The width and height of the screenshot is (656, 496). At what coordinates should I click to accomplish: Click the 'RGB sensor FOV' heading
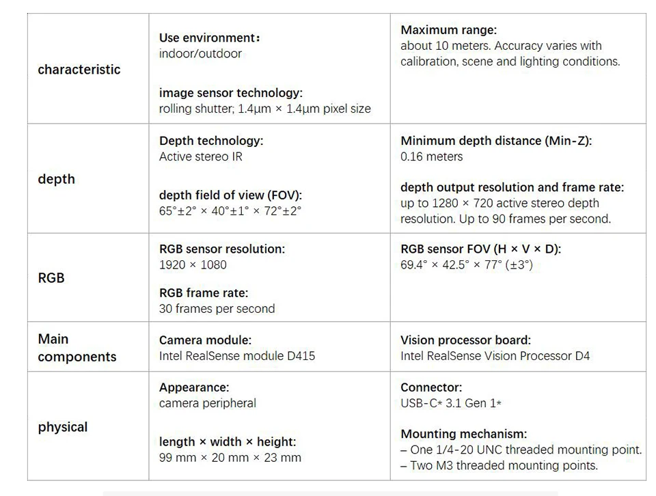pyautogui.click(x=480, y=249)
